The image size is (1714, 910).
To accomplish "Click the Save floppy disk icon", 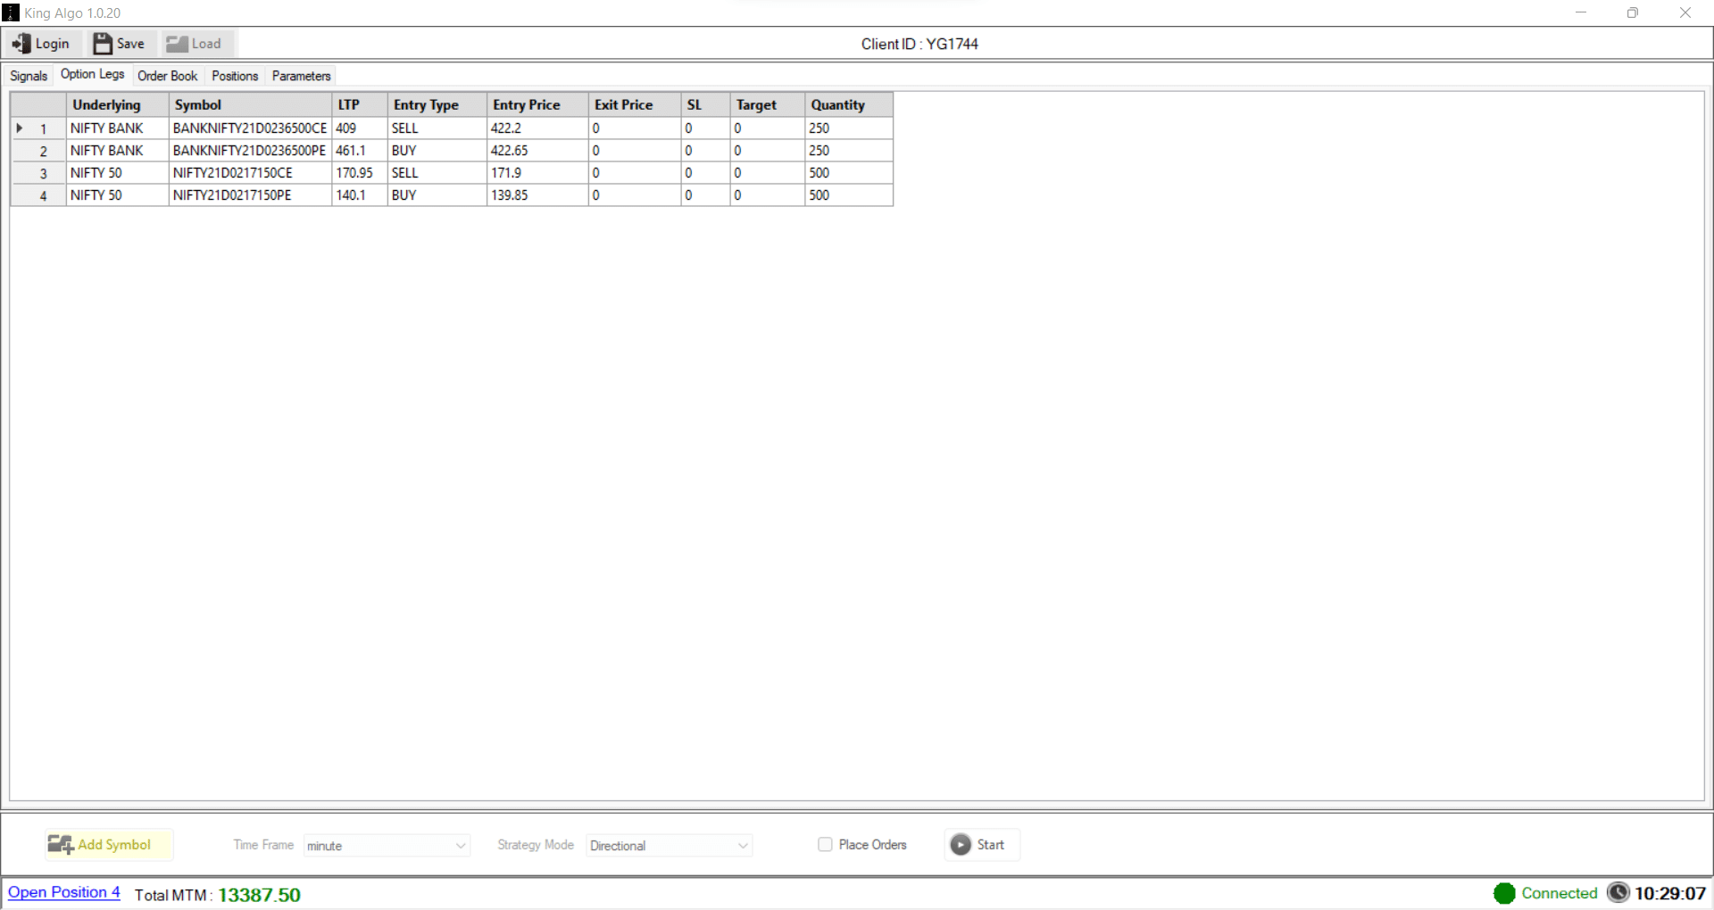I will pos(103,44).
